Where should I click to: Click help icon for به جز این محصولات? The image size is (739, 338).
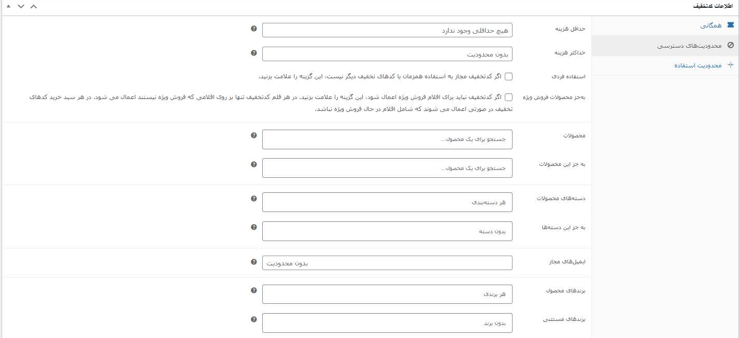tap(253, 164)
